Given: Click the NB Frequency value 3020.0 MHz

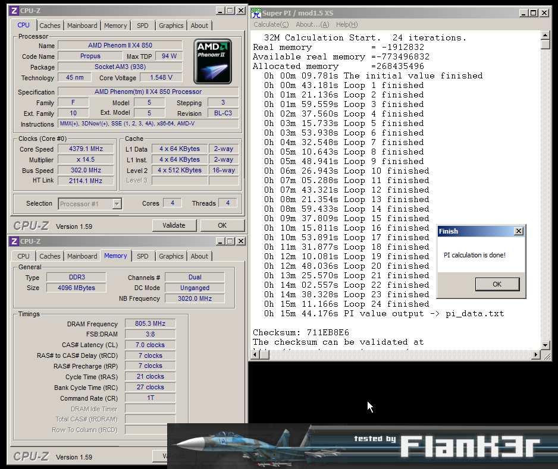Looking at the screenshot, I should [x=195, y=298].
